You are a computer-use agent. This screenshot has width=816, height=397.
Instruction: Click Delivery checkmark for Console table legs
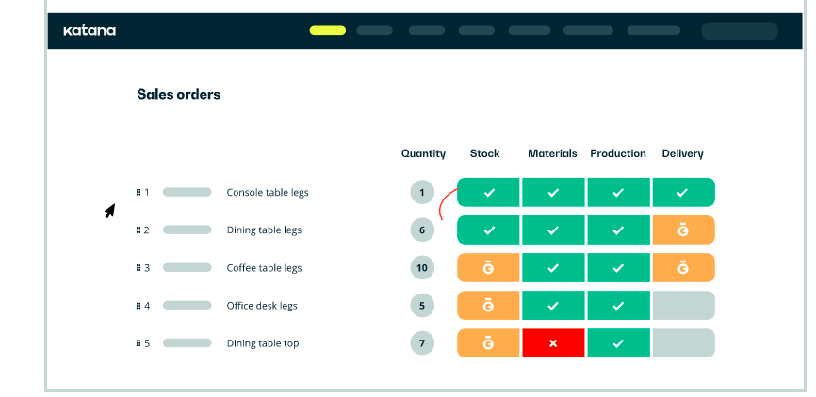683,192
